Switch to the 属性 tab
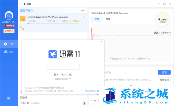 [108, 19]
